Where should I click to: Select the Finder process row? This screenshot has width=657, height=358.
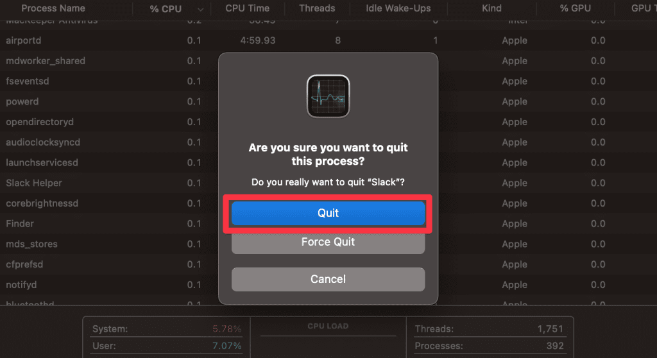[x=20, y=223]
